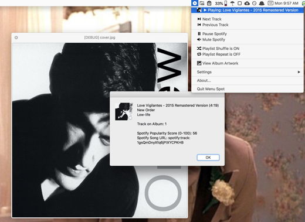Click the square outline menu bar icon
Viewport: 305px width, 222px height.
(x=240, y=4)
